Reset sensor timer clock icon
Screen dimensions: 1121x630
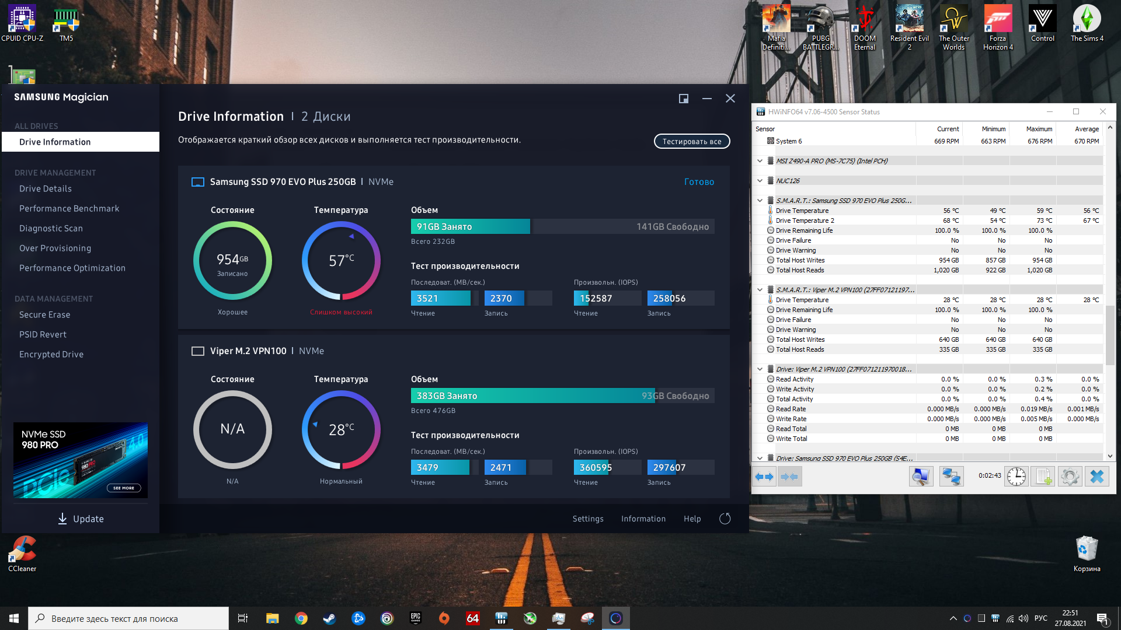[1016, 477]
